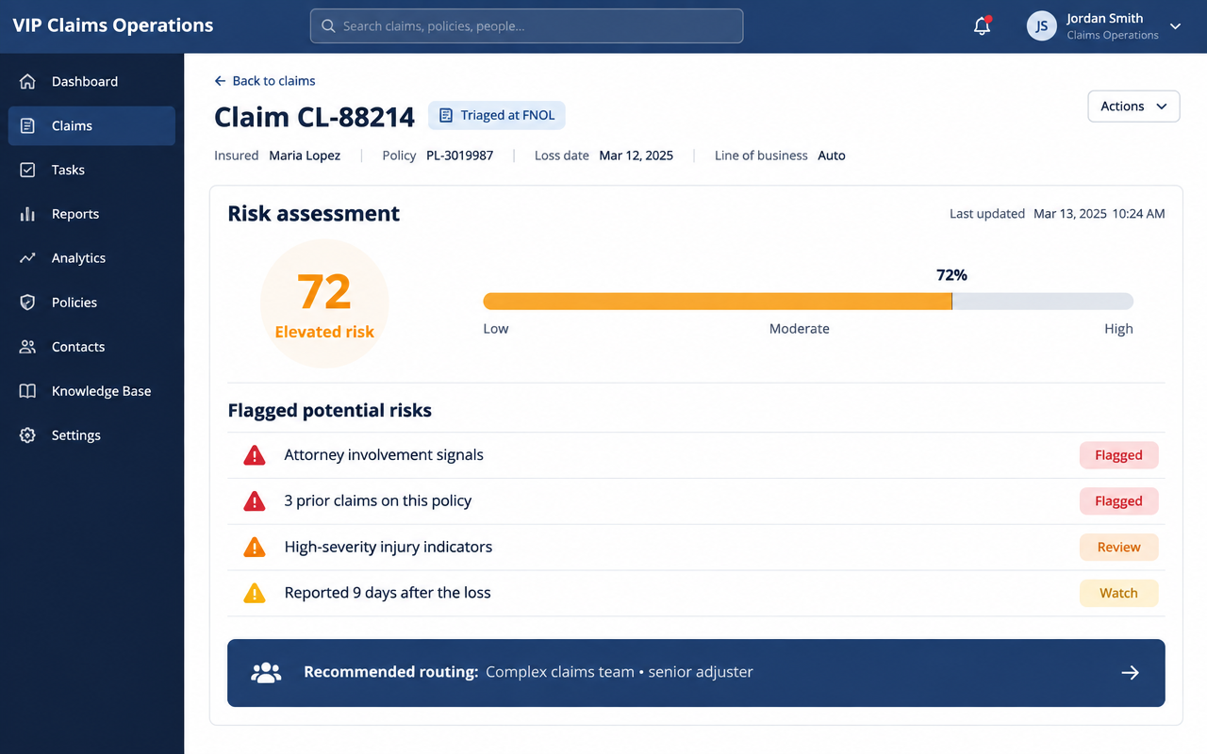Click the Triaged at FNOL badge
1207x754 pixels.
click(497, 116)
